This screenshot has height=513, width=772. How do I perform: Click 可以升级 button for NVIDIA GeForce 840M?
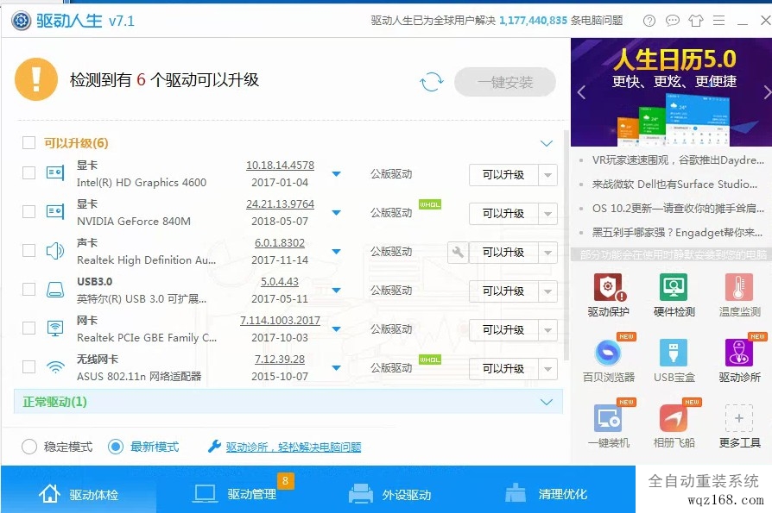click(x=503, y=214)
